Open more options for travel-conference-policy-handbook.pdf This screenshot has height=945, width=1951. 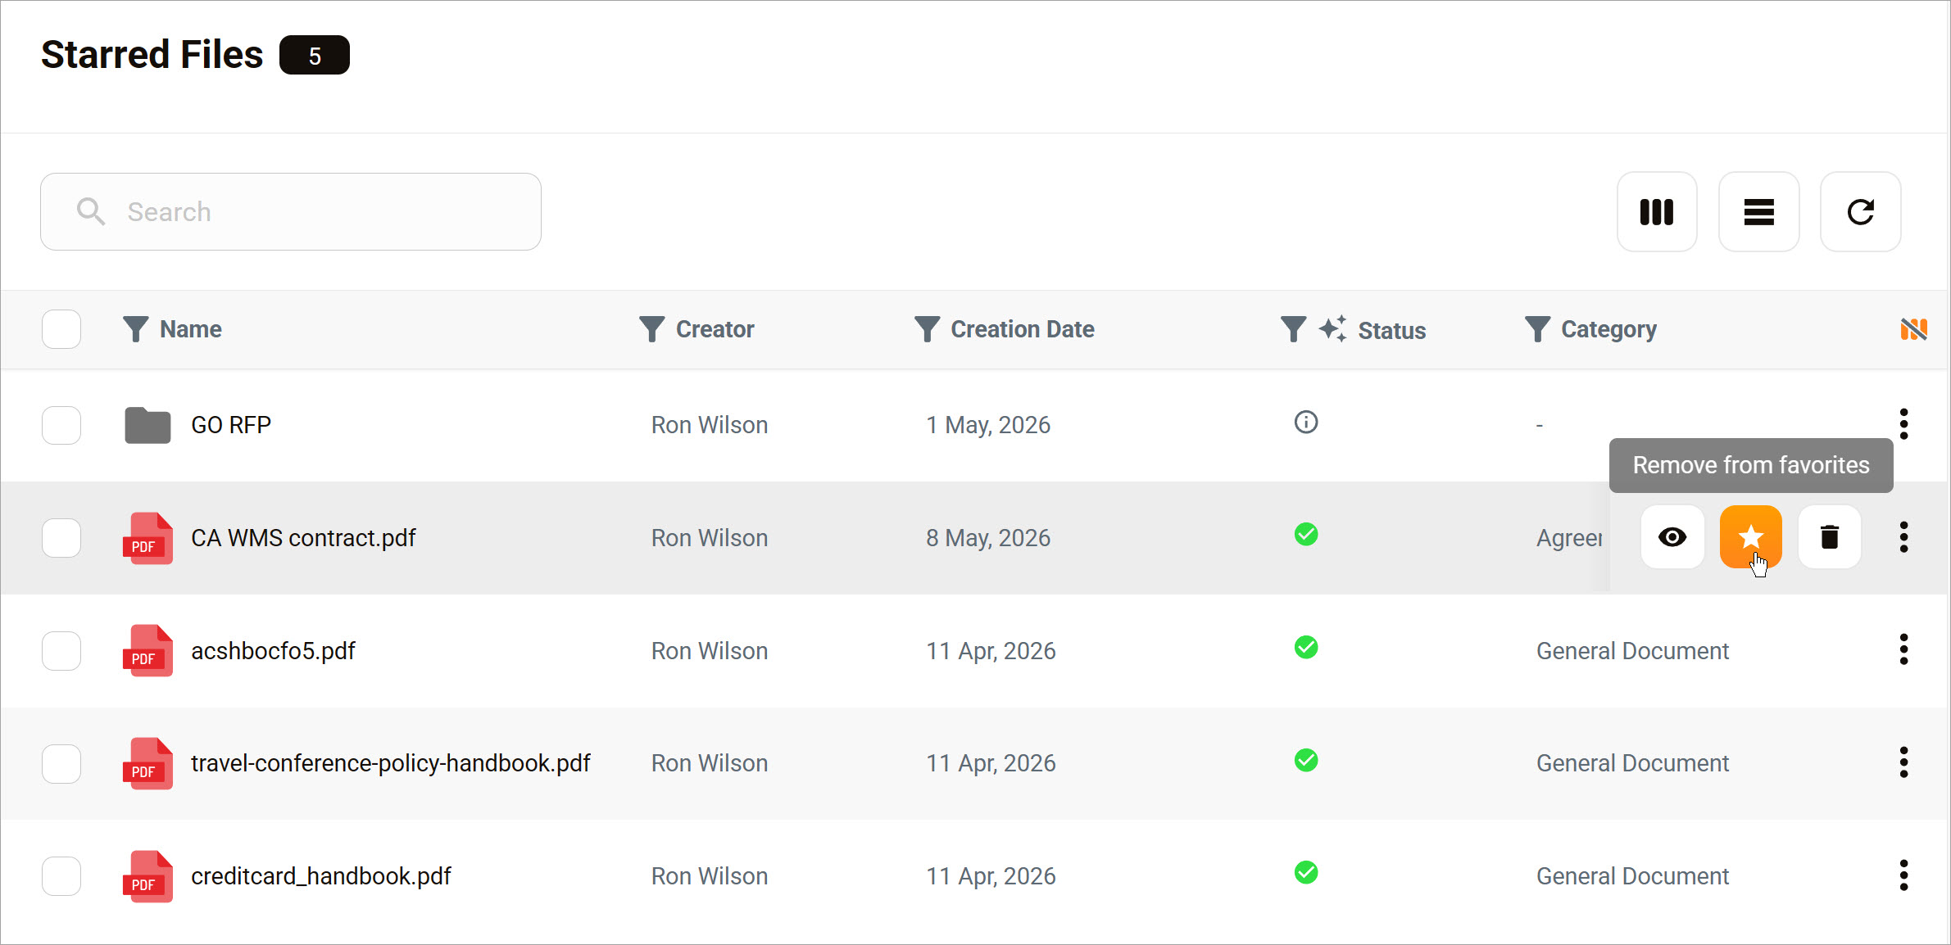click(1903, 762)
